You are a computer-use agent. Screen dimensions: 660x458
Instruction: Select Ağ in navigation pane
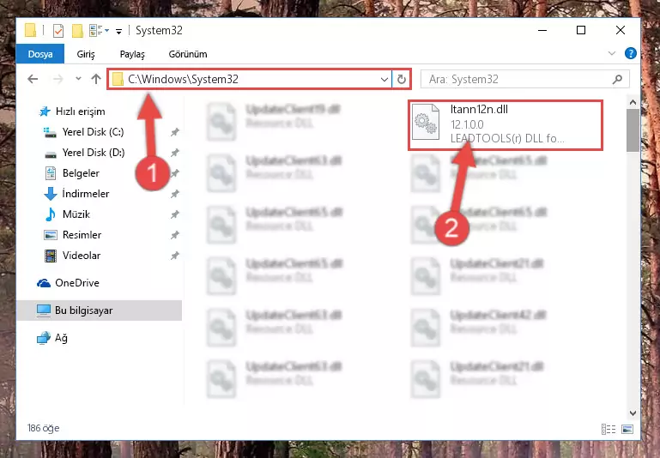click(52, 338)
